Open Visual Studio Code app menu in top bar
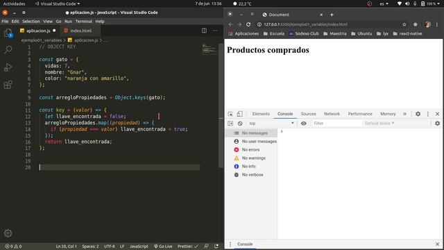 (x=58, y=3)
